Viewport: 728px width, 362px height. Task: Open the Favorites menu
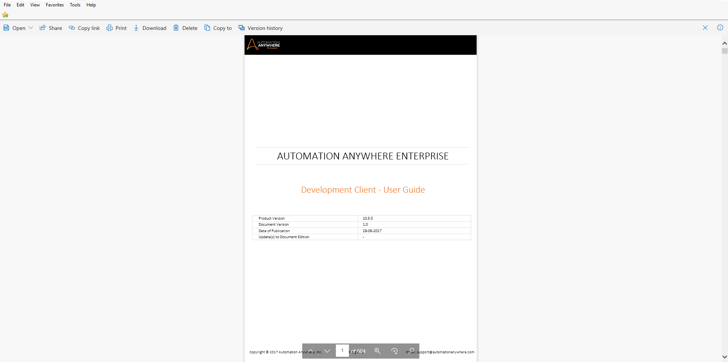pyautogui.click(x=55, y=5)
